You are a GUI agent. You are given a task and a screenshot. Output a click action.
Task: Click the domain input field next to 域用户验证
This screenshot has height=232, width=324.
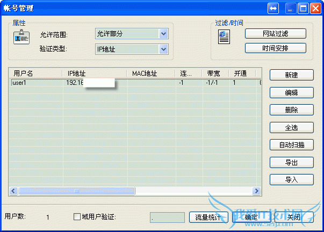click(x=167, y=218)
